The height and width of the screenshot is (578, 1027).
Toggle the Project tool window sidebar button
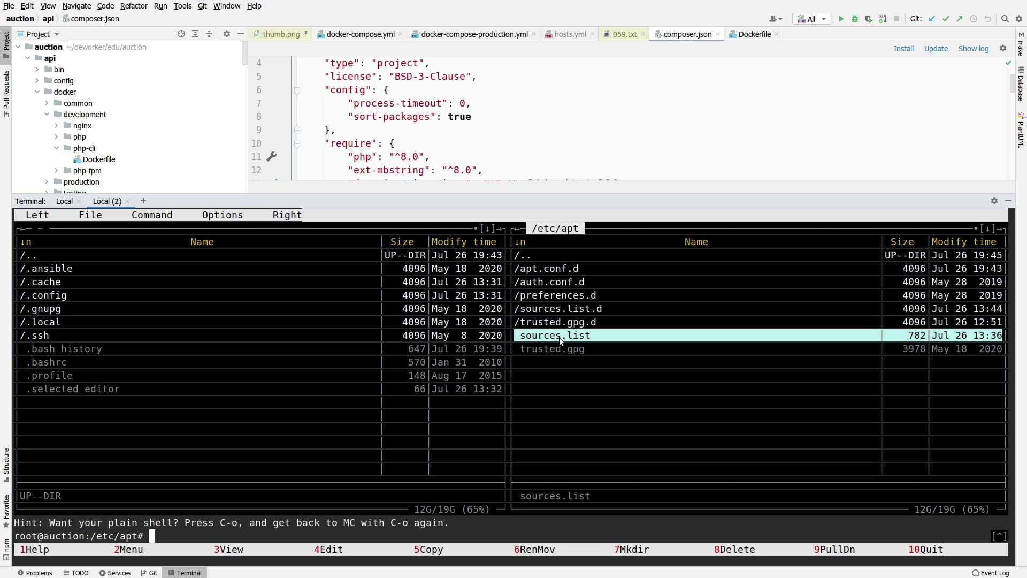tap(6, 45)
